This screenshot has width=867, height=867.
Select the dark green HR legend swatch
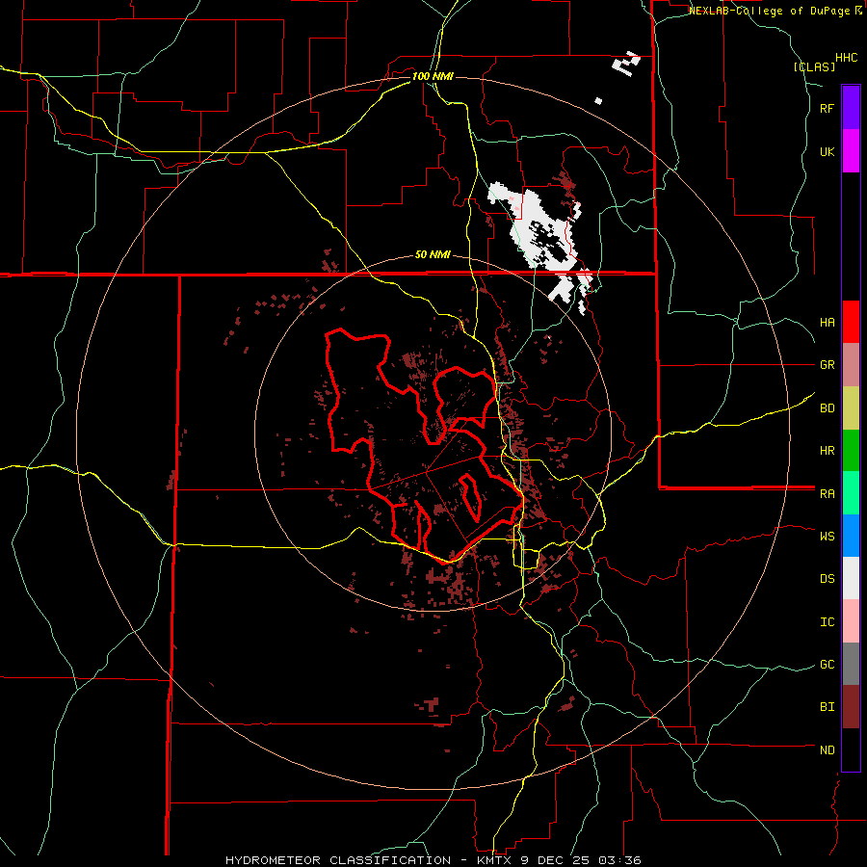point(851,451)
